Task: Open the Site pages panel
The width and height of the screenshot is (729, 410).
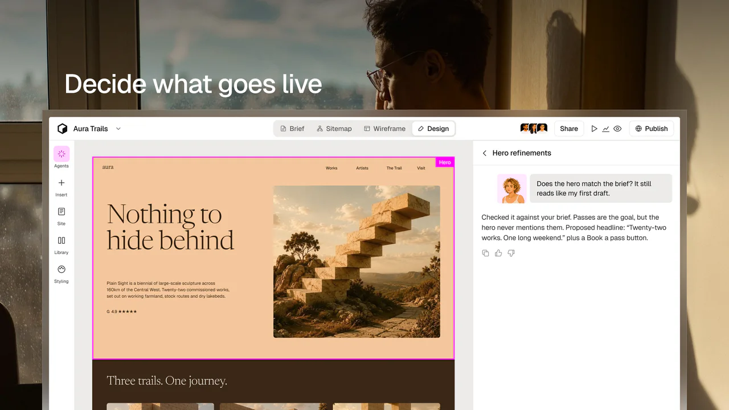Action: (x=62, y=216)
